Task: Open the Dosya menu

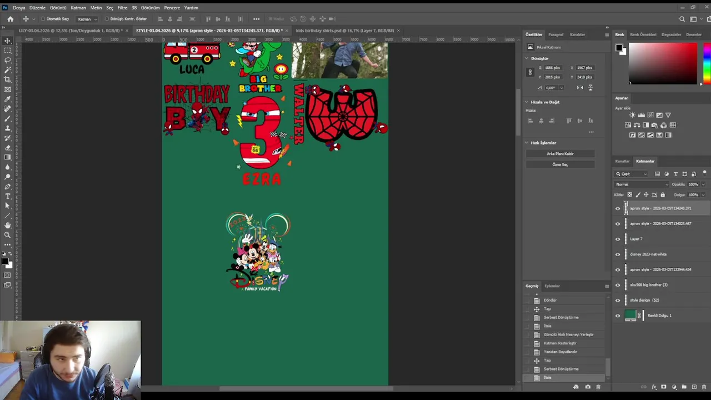Action: (x=19, y=8)
